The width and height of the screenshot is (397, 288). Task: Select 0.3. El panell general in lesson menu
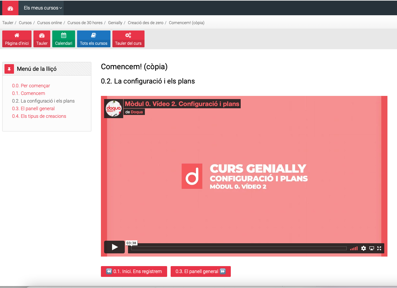click(x=33, y=109)
